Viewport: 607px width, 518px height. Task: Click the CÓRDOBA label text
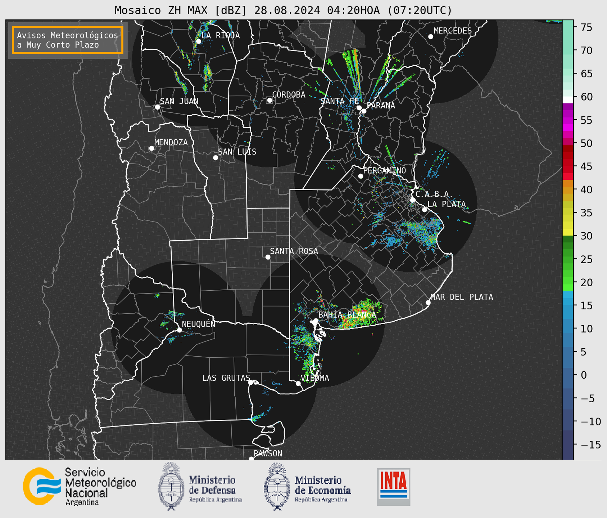click(289, 95)
